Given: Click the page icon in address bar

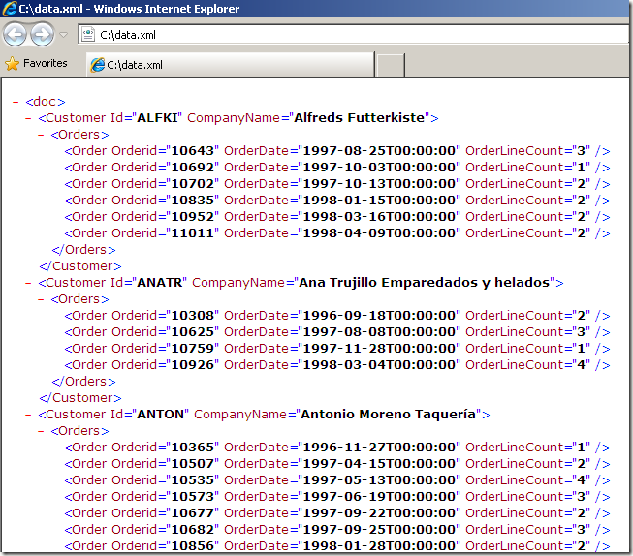Looking at the screenshot, I should [87, 35].
